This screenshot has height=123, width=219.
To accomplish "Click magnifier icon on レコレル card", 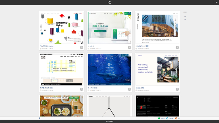I will 129,47.
